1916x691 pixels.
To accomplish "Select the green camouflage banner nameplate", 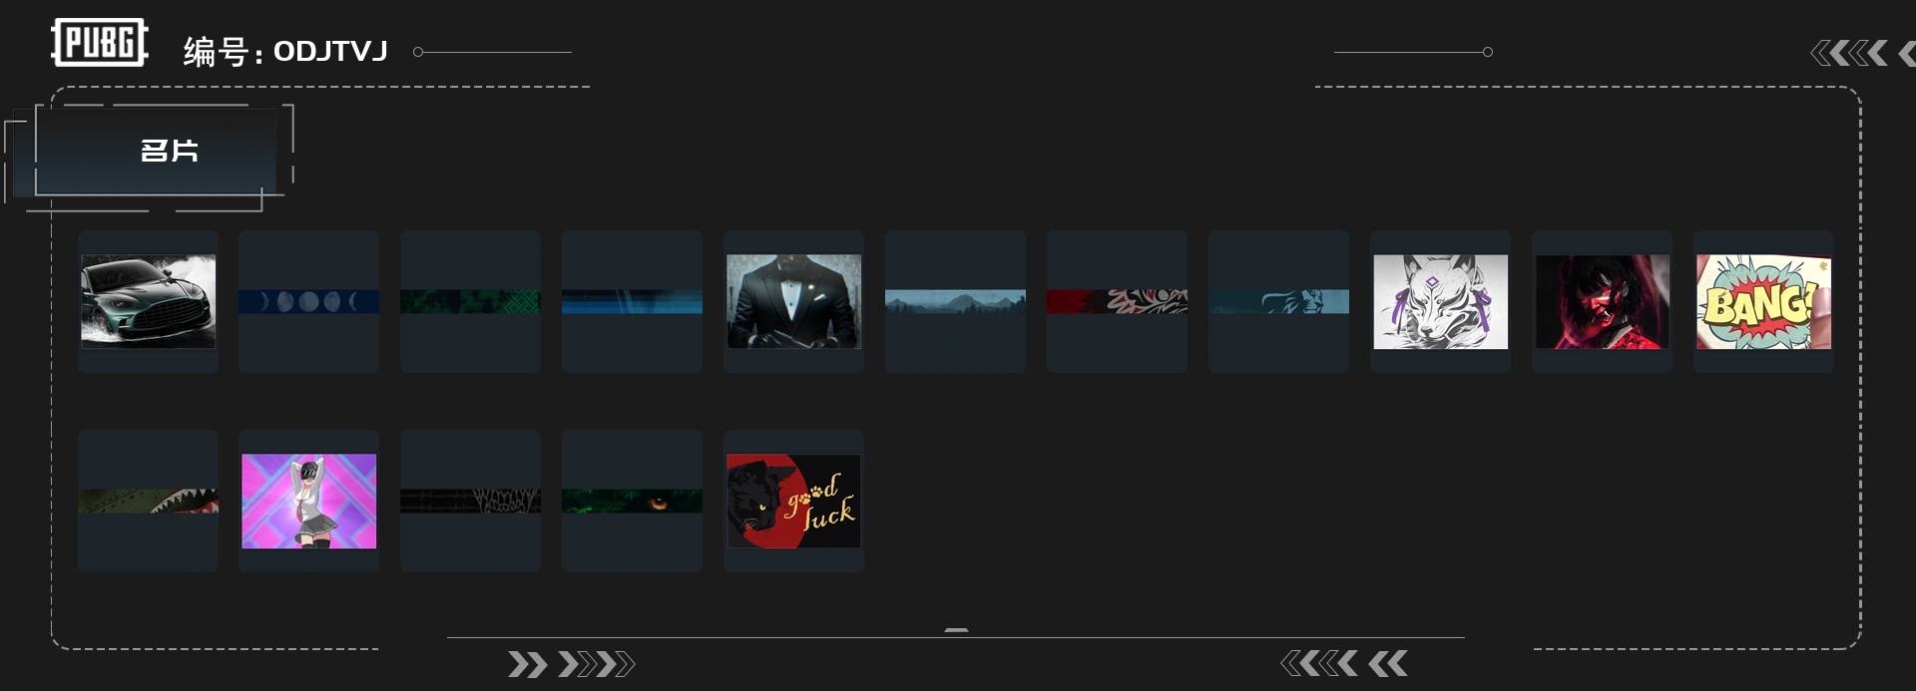I will 470,301.
